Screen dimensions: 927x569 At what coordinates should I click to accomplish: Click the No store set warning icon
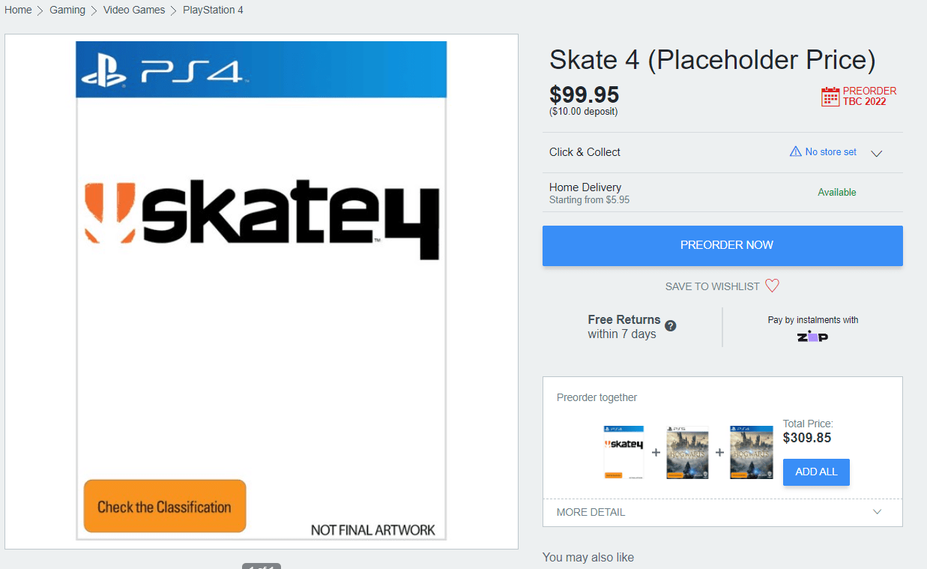(x=796, y=151)
